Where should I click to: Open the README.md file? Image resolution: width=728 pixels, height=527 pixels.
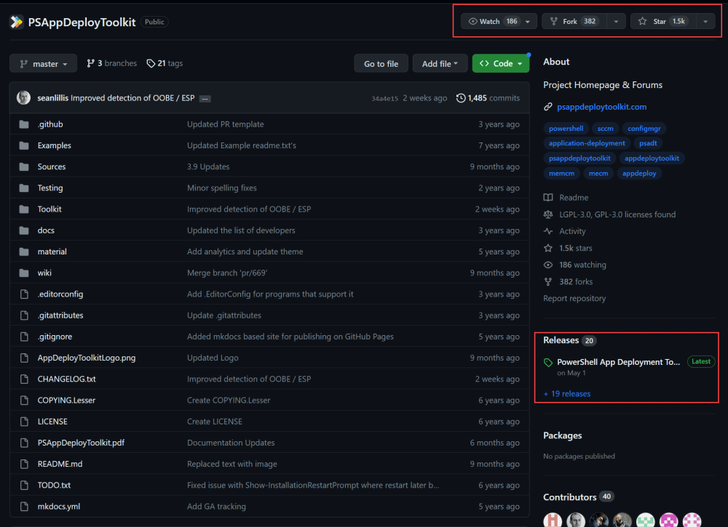60,464
